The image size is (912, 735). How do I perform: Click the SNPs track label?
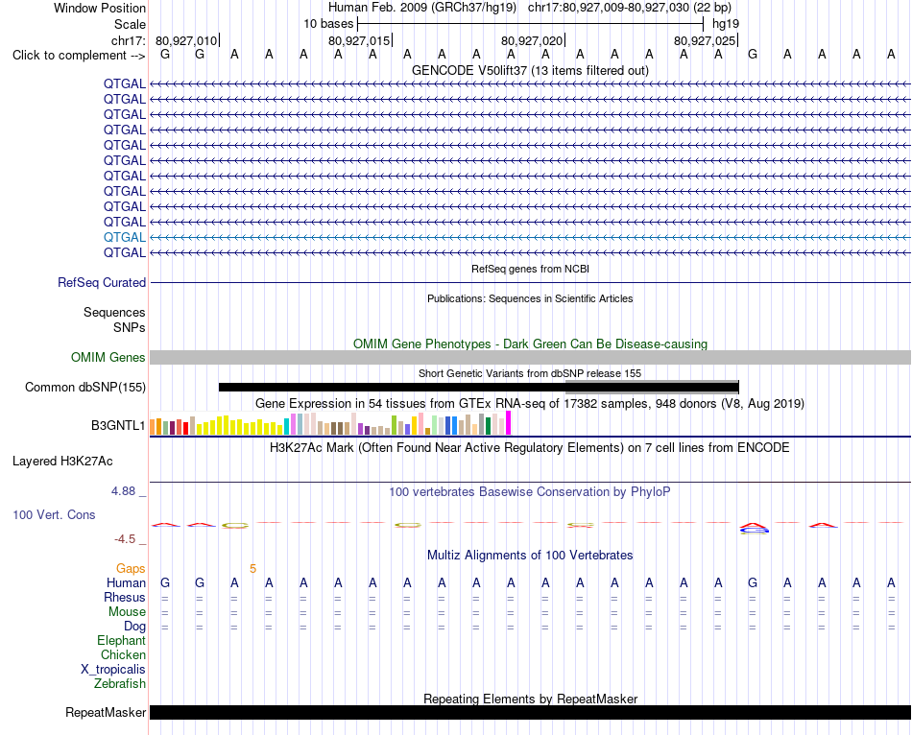(130, 327)
